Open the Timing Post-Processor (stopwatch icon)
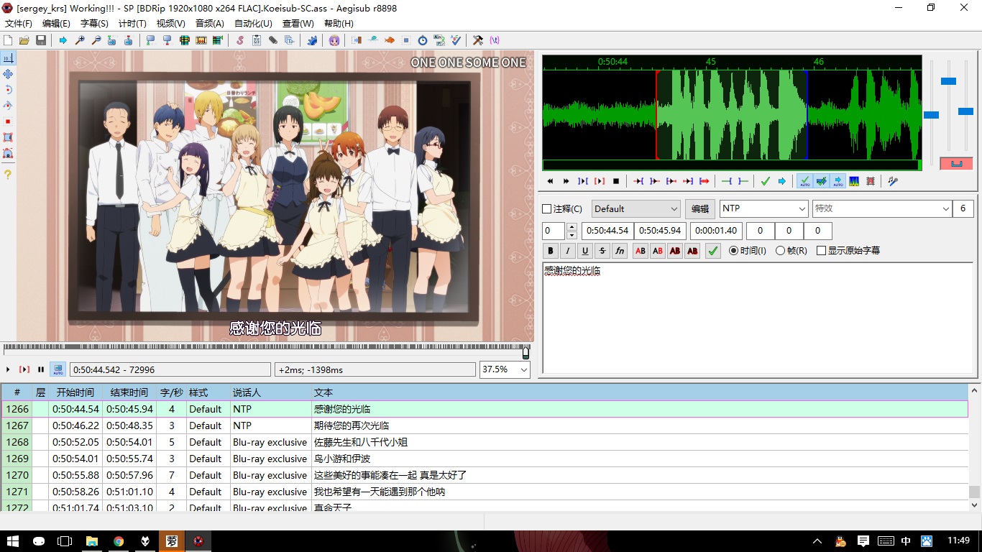Image resolution: width=982 pixels, height=552 pixels. [x=423, y=40]
